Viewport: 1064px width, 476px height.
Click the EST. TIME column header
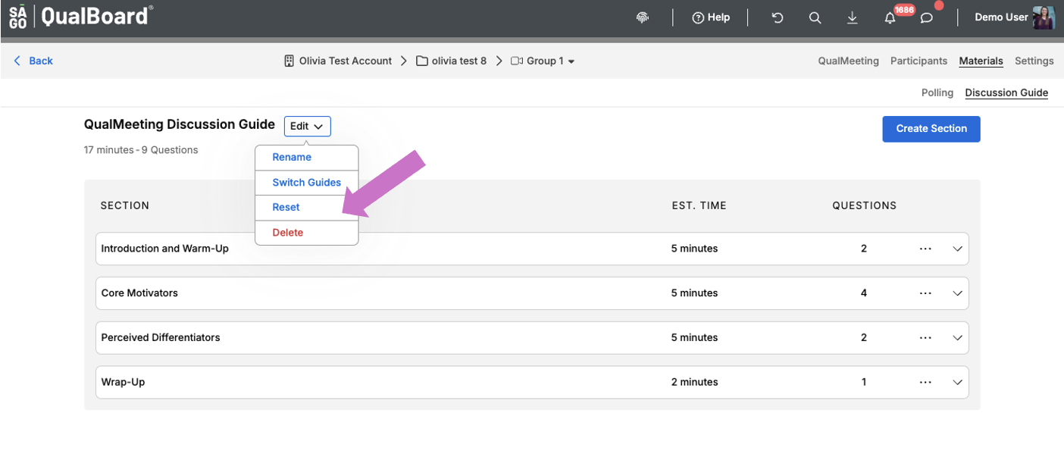pos(699,205)
